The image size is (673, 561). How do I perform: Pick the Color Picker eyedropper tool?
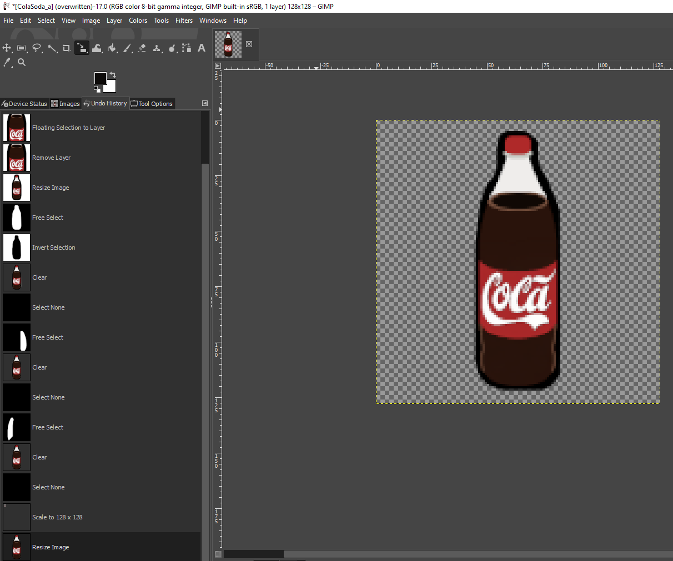pyautogui.click(x=7, y=63)
